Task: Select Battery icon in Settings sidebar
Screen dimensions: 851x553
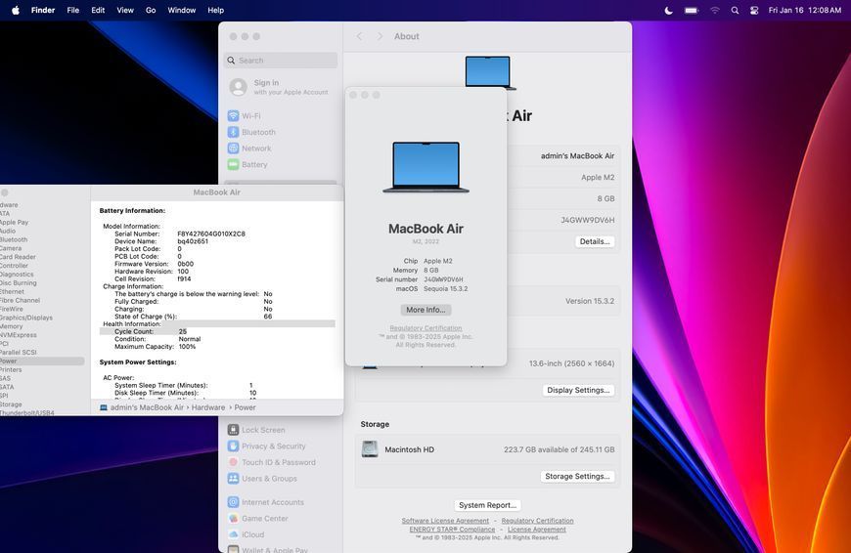Action: (234, 164)
